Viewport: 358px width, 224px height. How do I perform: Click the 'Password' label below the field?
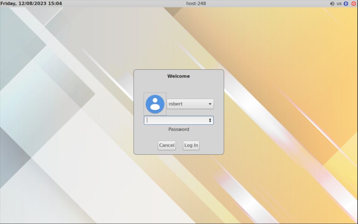(179, 129)
